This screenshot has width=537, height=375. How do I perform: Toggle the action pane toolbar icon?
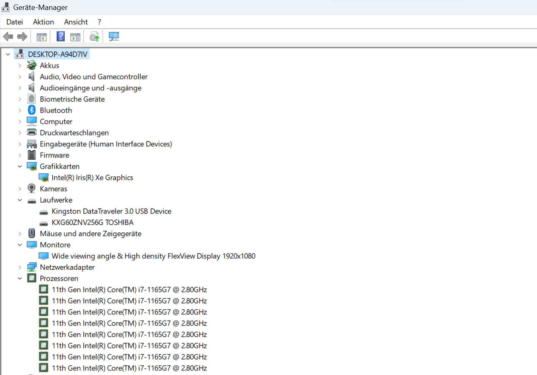point(75,37)
